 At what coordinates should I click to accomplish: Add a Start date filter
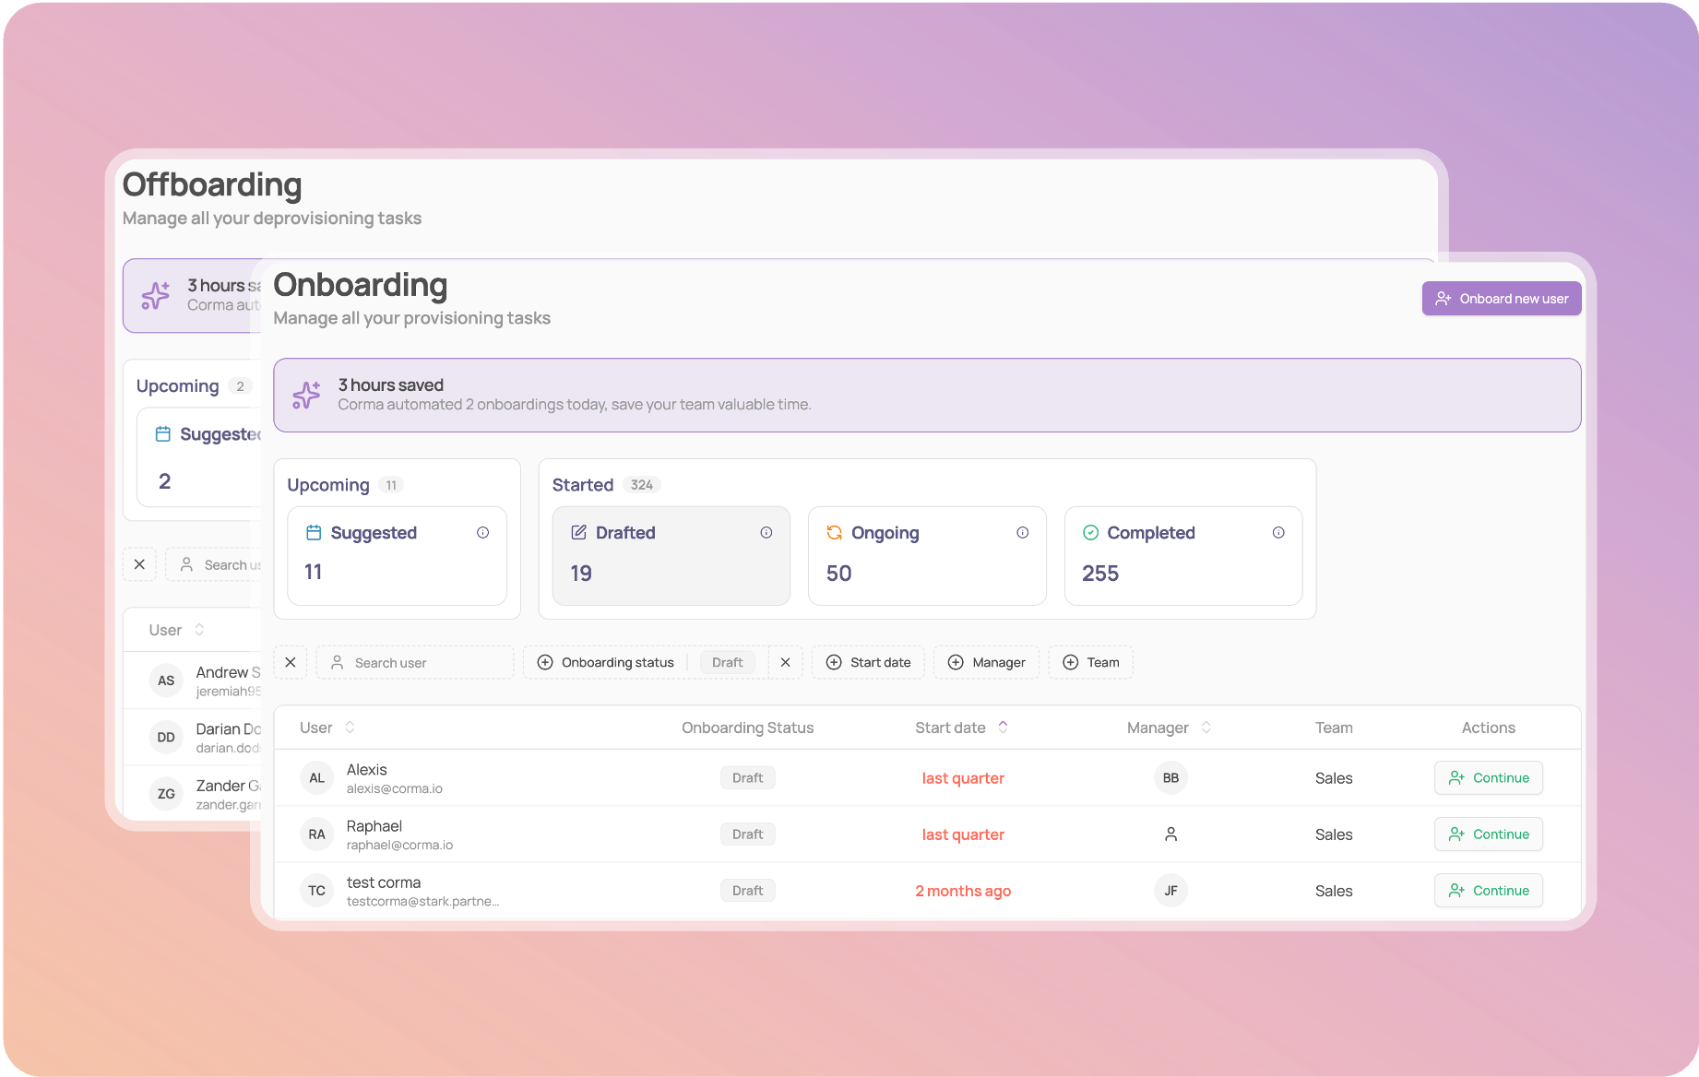(x=868, y=663)
